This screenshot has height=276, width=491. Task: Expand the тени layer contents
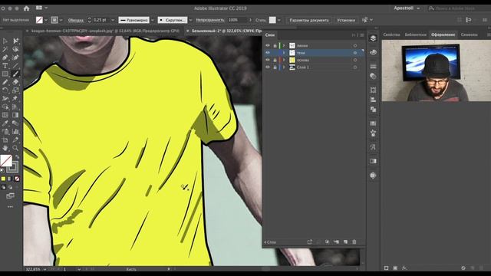click(284, 53)
